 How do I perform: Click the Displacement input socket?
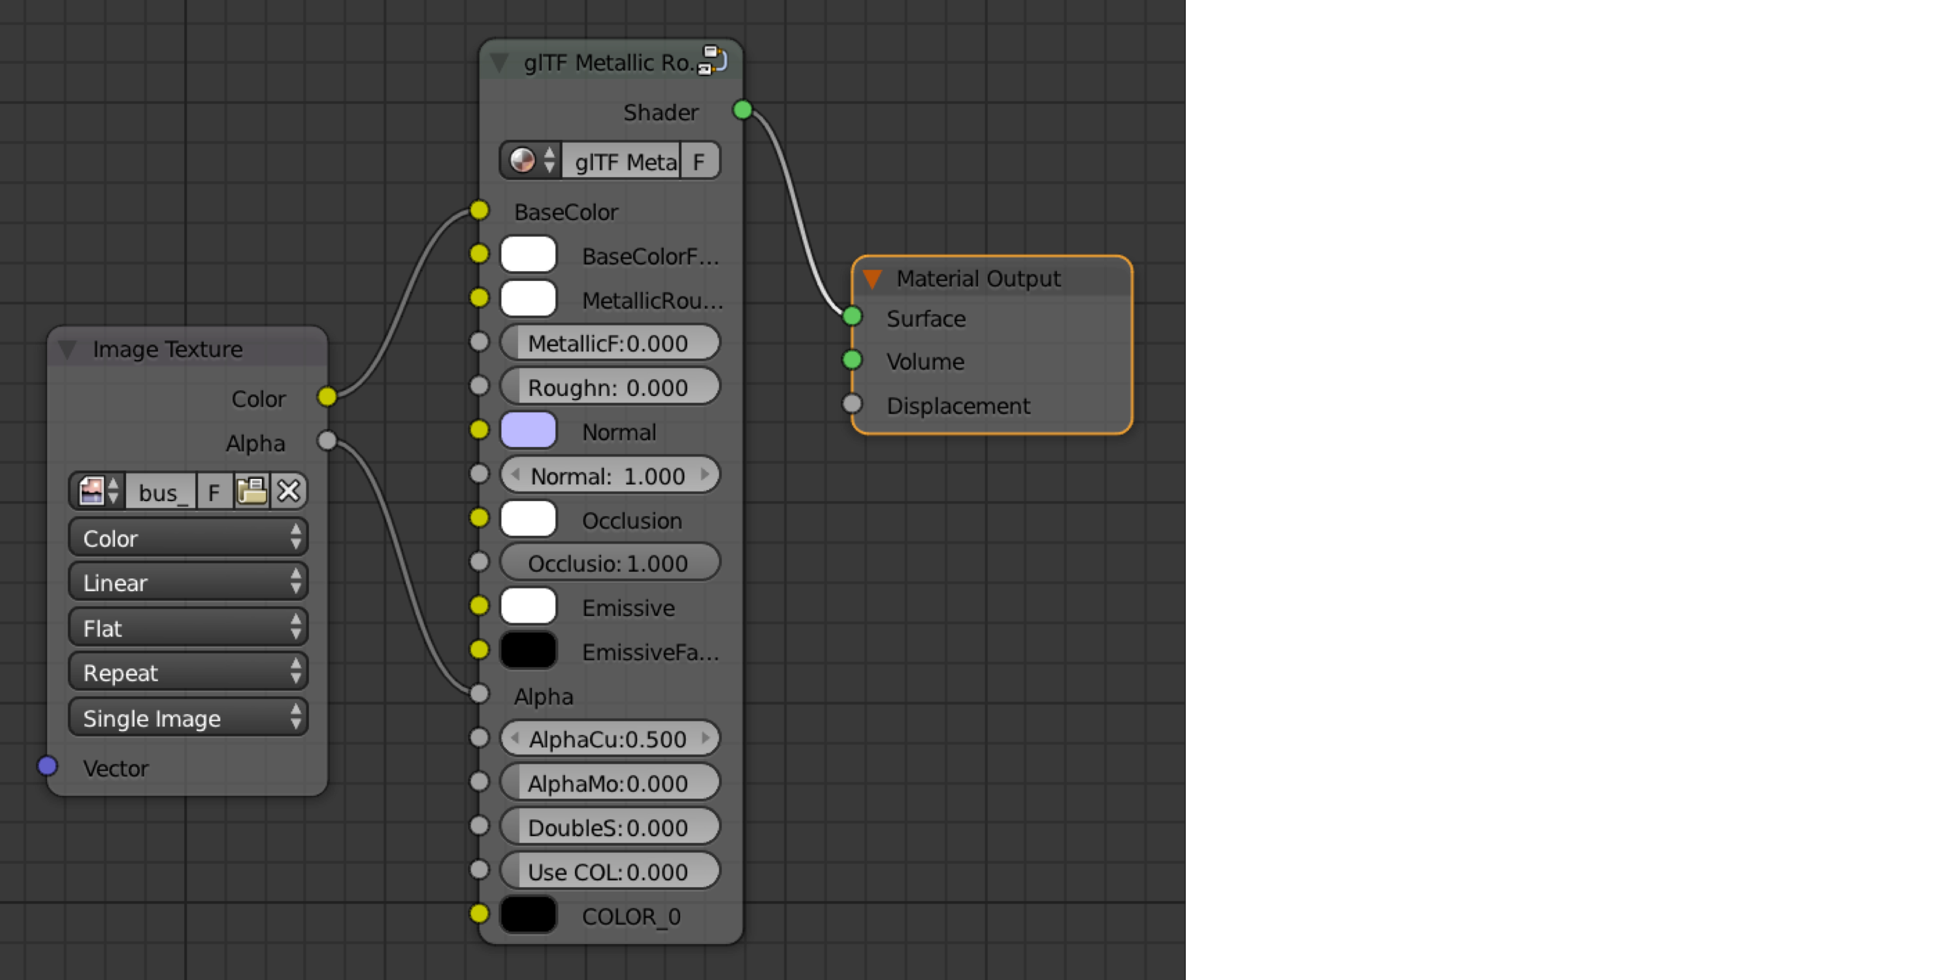(852, 404)
